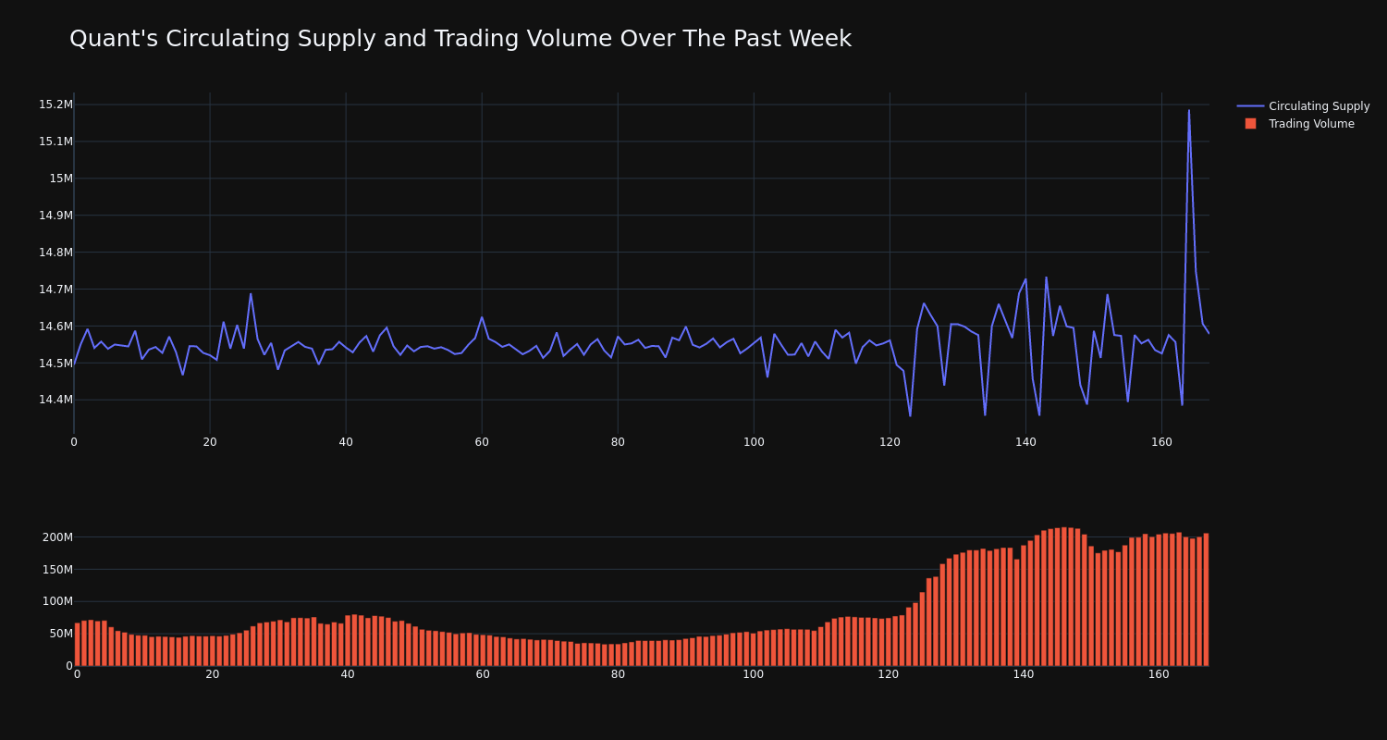Click the last trading volume bar

[x=1206, y=599]
